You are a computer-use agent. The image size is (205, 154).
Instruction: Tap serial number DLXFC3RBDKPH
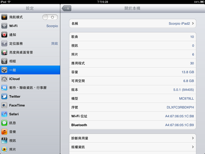tap(180, 107)
